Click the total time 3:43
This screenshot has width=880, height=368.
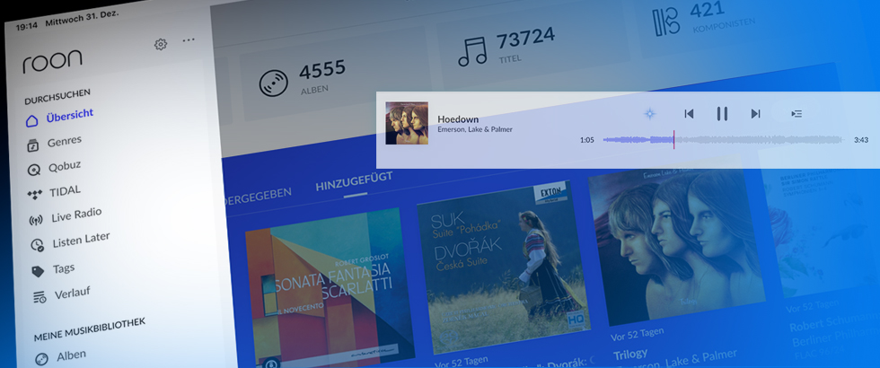click(x=861, y=140)
